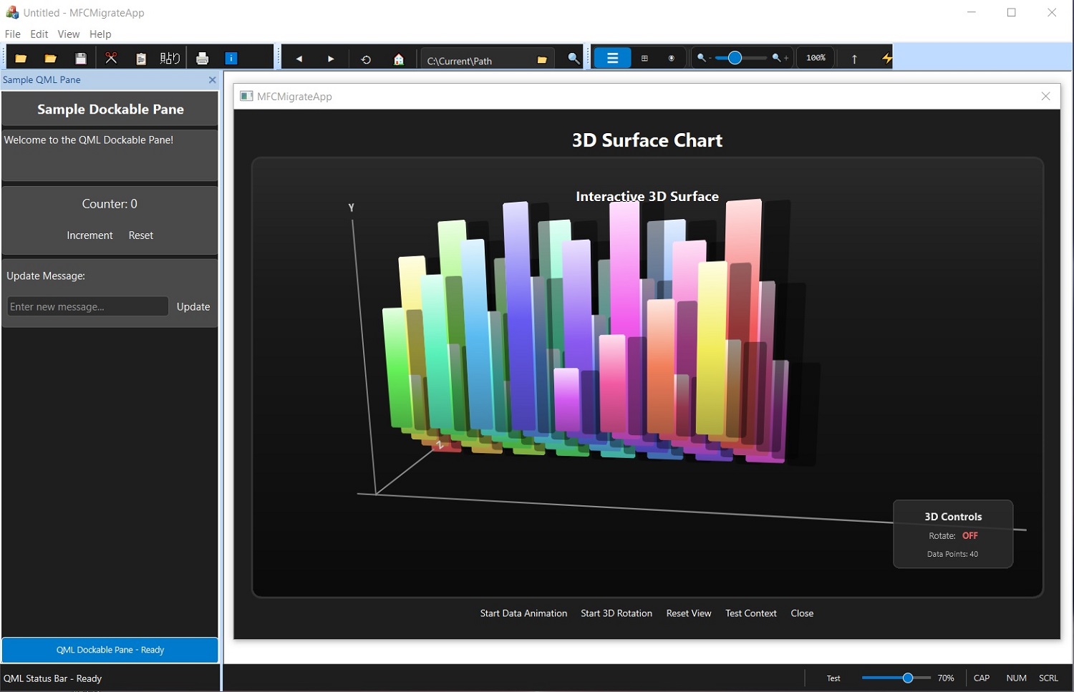Open the File menu

[x=13, y=34]
